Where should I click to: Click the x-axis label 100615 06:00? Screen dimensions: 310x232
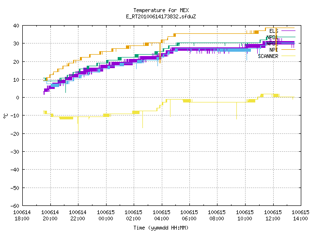(189, 216)
